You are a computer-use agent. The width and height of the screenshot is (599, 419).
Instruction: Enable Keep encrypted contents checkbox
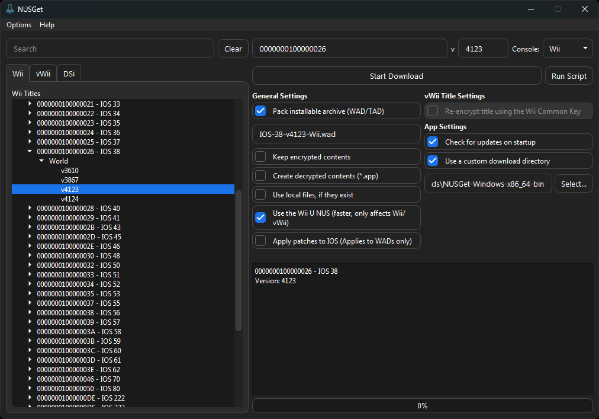pos(260,157)
